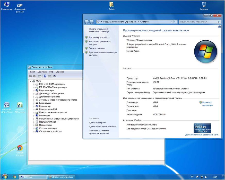225x180 pixels.
Task: Click Back arrow in Device Manager toolbar
Action: pos(30,76)
